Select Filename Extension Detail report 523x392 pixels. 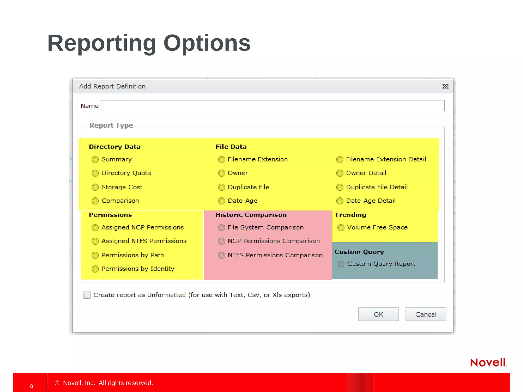(340, 160)
